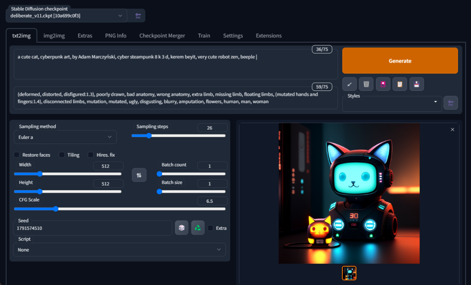471x285 pixels.
Task: Click the refresh styles icon beside Styles
Action: point(451,103)
